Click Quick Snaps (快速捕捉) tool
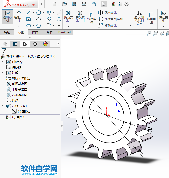 click(x=163, y=17)
